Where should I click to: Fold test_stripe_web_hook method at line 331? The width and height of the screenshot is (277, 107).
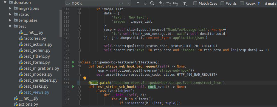[x=79, y=87]
